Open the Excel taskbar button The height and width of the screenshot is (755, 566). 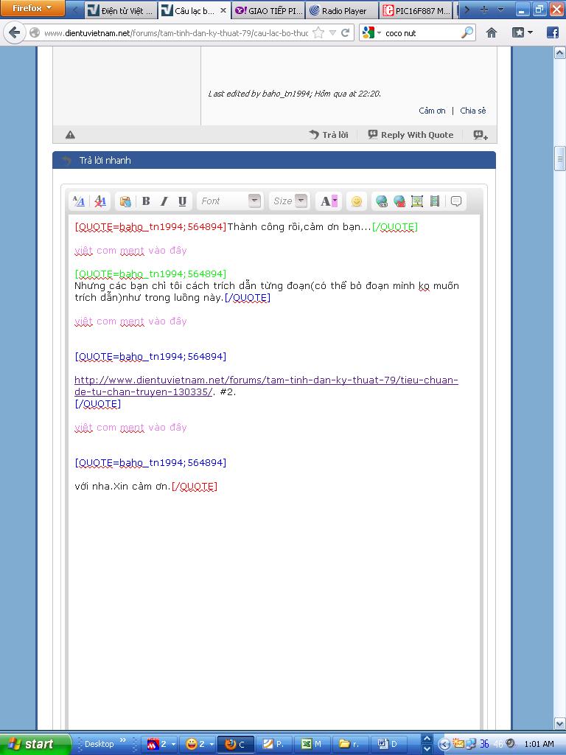click(311, 745)
